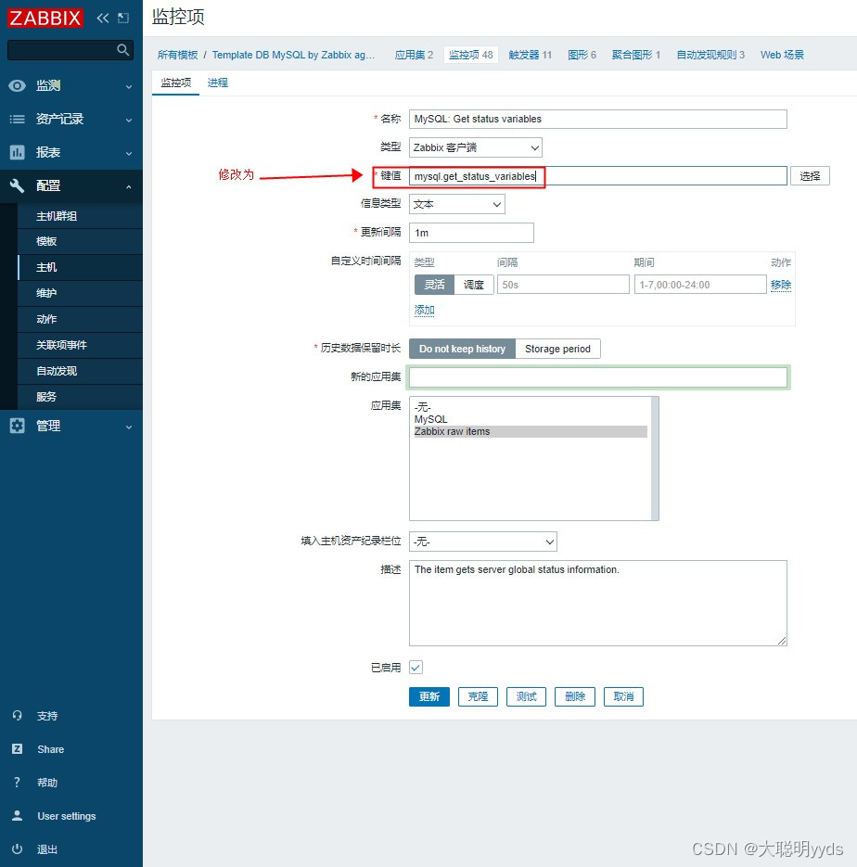Open Web 场景 link

[782, 55]
